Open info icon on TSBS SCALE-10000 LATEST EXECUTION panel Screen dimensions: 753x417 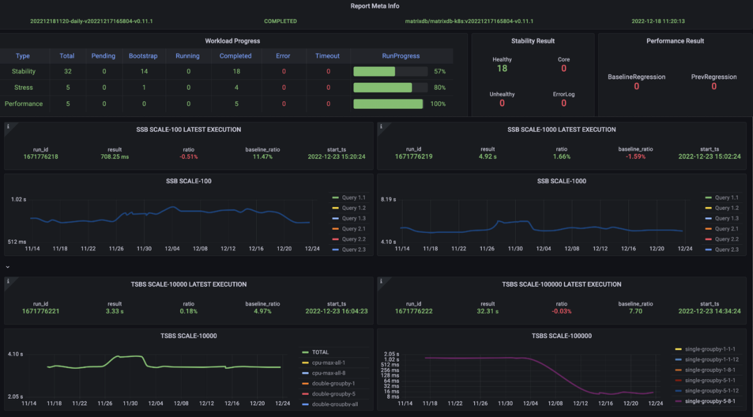point(8,282)
